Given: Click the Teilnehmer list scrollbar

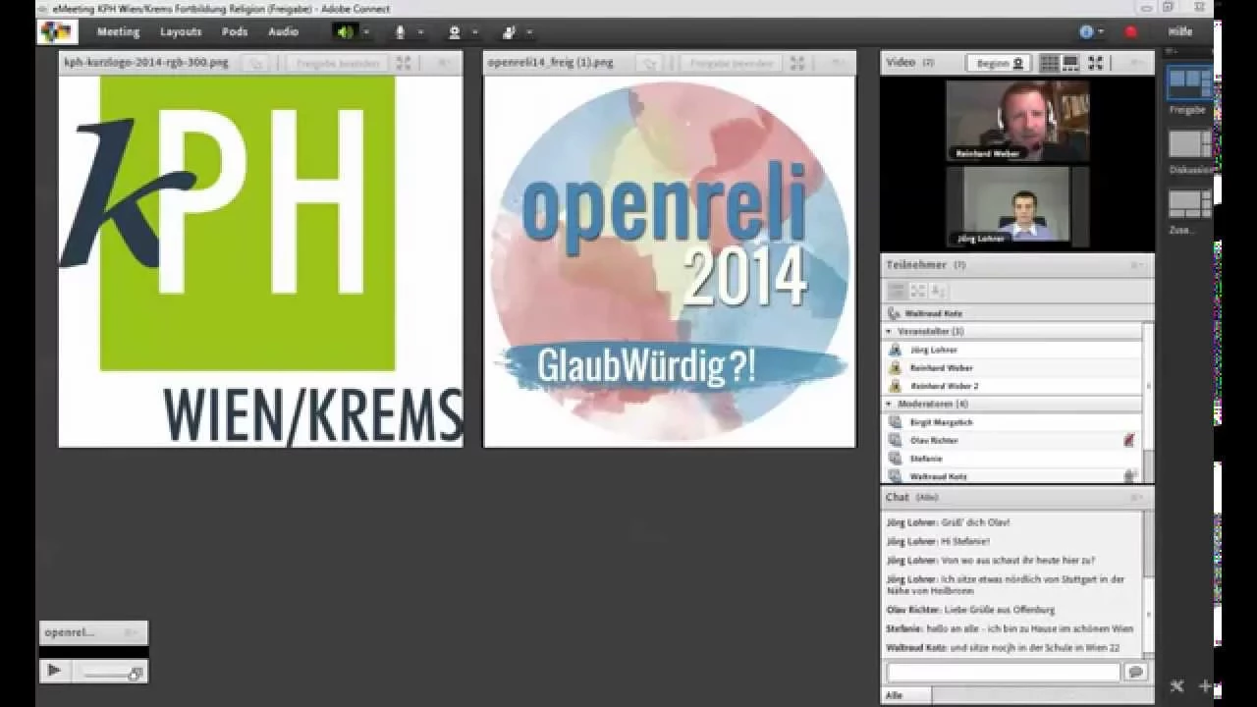Looking at the screenshot, I should (x=1148, y=403).
